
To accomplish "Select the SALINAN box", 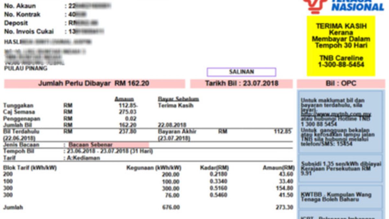I will coord(241,72).
